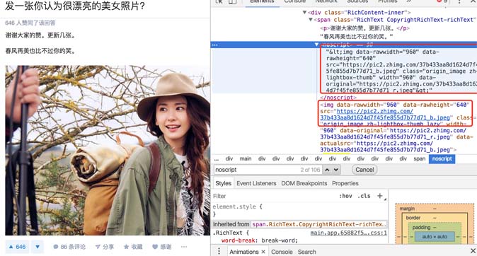Select the first div breadcrumb item
The height and width of the screenshot is (256, 477).
point(229,158)
